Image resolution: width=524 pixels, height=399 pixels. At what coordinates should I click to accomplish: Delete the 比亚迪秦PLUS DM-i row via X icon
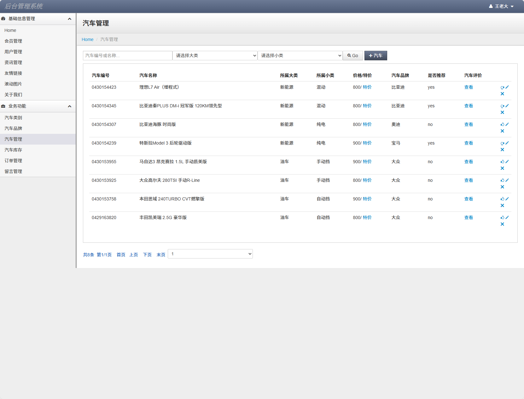502,112
